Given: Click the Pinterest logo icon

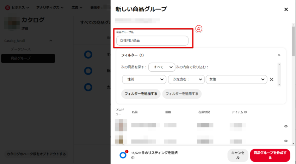Looking at the screenshot, I should (x=7, y=7).
